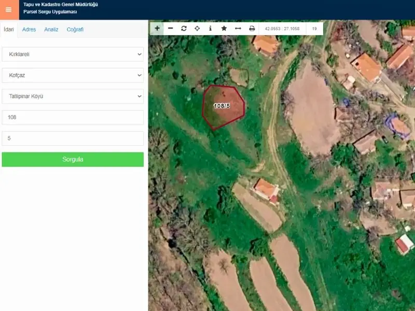Viewport: 415px width, 311px height.
Task: Click the zoom level value 19
Action: [314, 29]
